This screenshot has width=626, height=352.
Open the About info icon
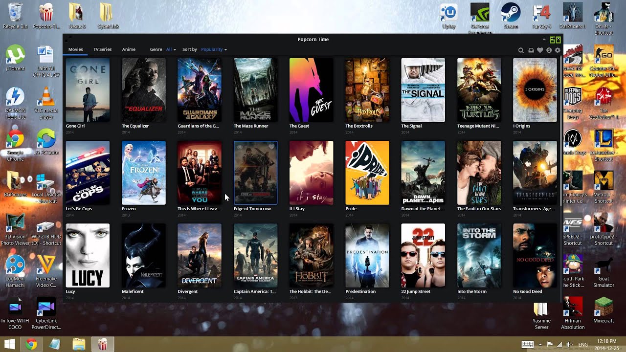(549, 50)
